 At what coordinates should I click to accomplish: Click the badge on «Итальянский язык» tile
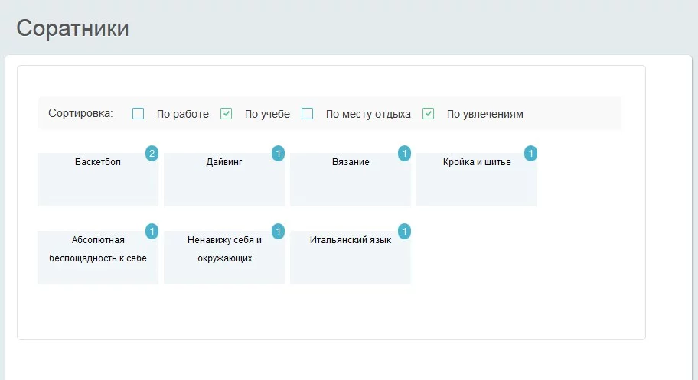click(404, 231)
